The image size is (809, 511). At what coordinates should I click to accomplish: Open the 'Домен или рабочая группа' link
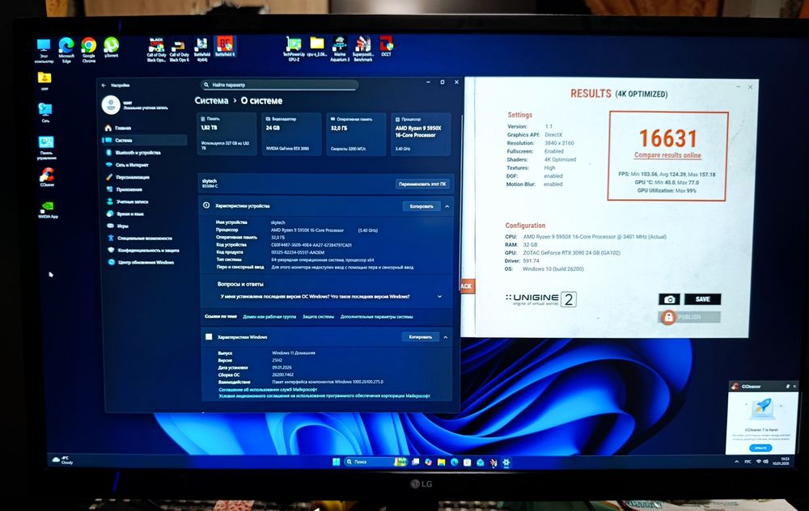[x=269, y=317]
